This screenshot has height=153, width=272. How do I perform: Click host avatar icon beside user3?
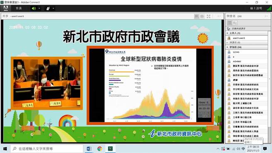[x=229, y=38]
